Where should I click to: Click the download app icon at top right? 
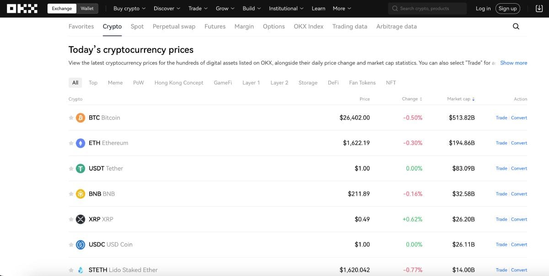point(538,8)
